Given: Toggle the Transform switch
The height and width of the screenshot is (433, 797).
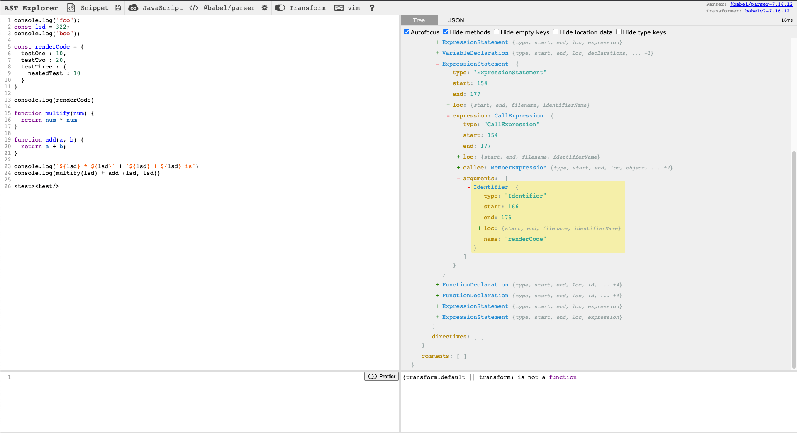Looking at the screenshot, I should pyautogui.click(x=280, y=7).
